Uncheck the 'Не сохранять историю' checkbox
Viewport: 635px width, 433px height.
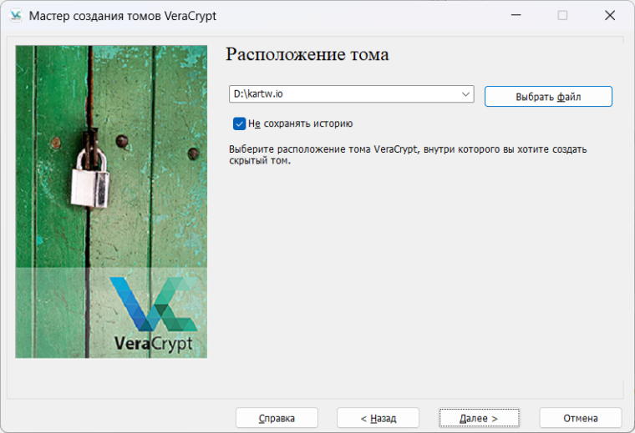click(x=239, y=123)
